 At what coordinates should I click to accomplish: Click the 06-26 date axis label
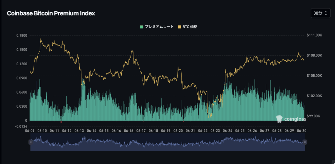pos(252,130)
